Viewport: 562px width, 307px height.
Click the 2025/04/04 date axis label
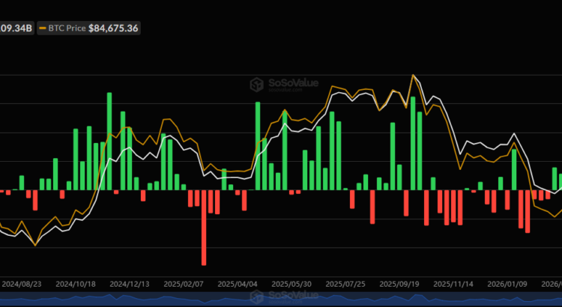tap(238, 284)
